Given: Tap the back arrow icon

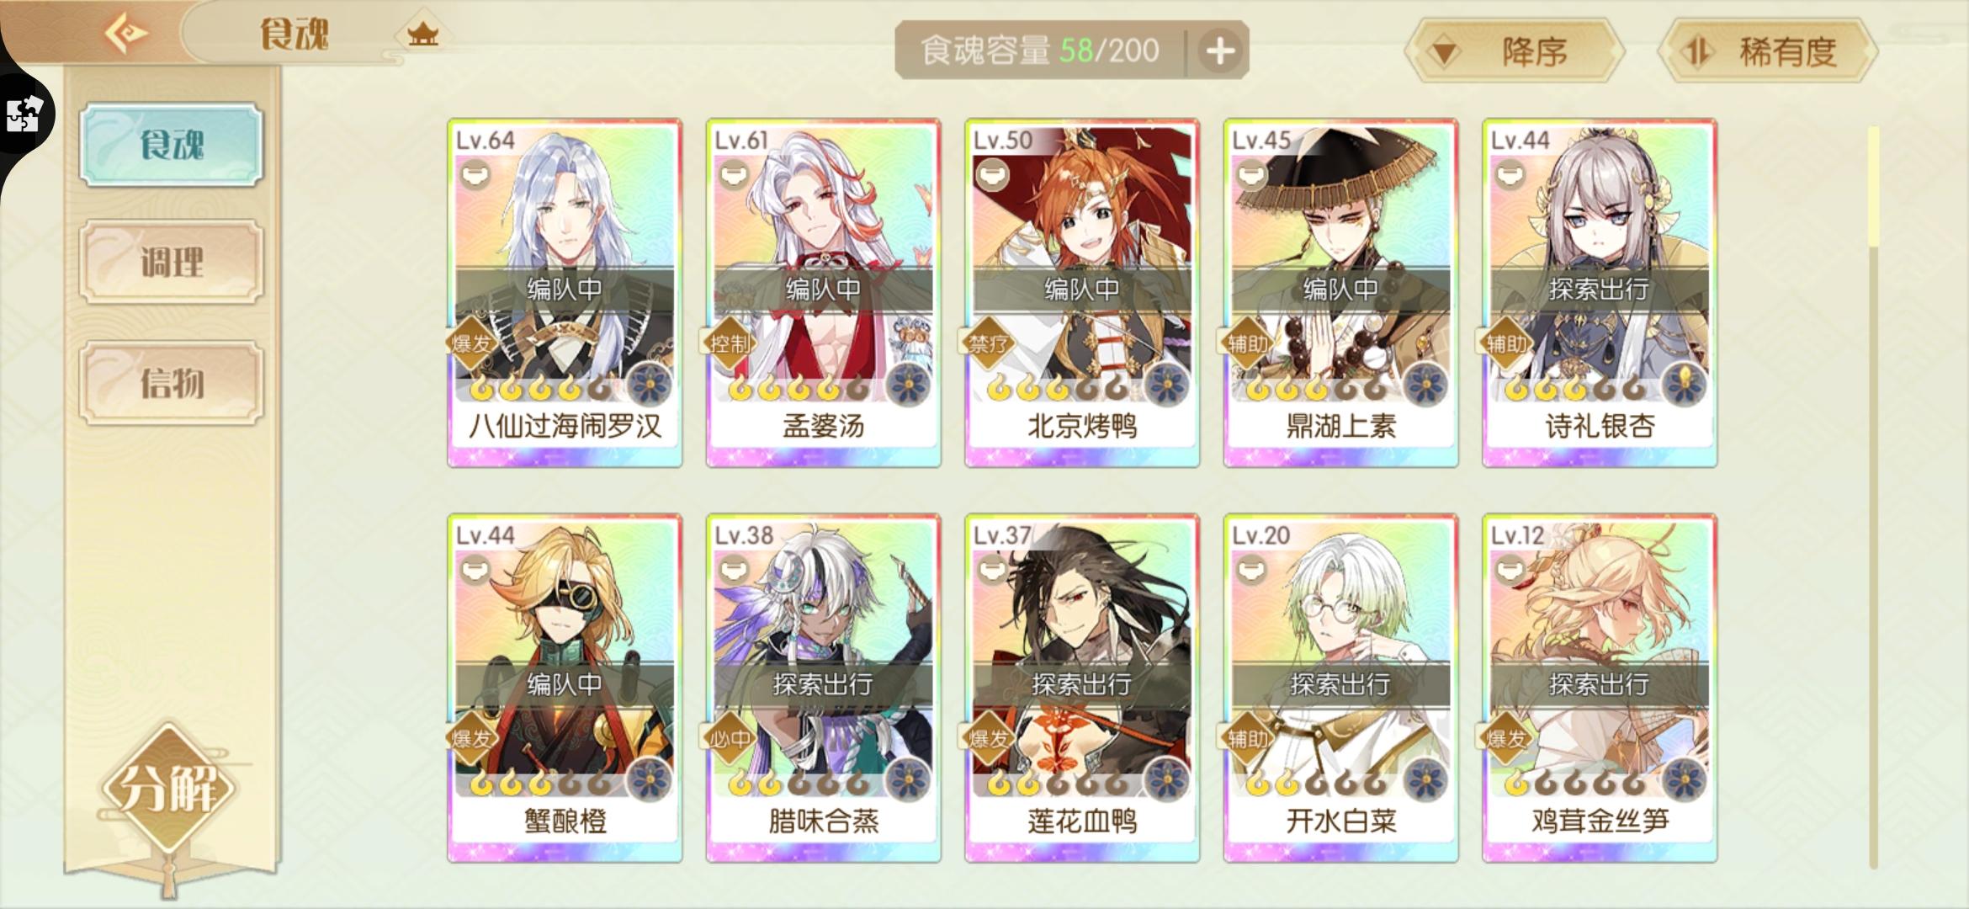Looking at the screenshot, I should pyautogui.click(x=126, y=34).
